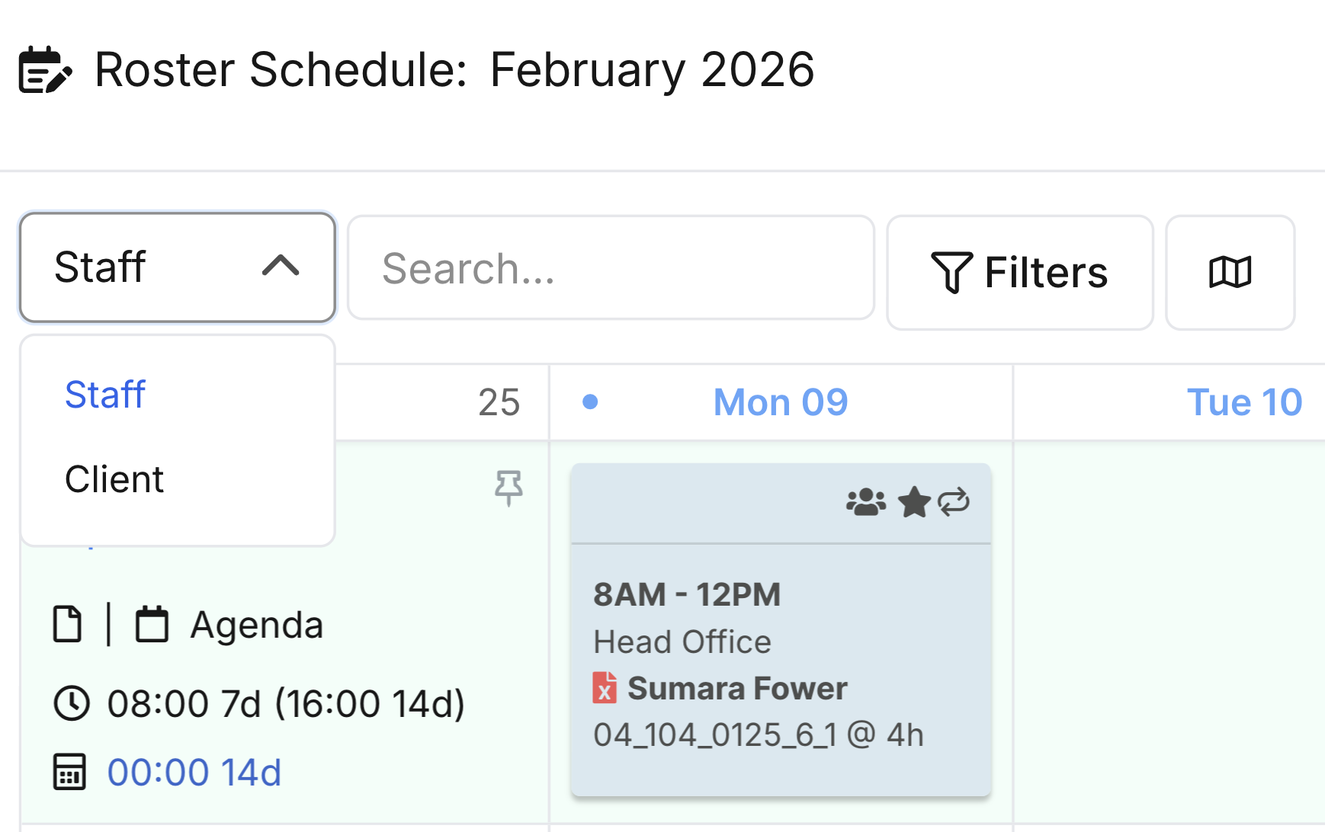This screenshot has height=832, width=1325.
Task: Click the document page icon
Action: pyautogui.click(x=68, y=625)
